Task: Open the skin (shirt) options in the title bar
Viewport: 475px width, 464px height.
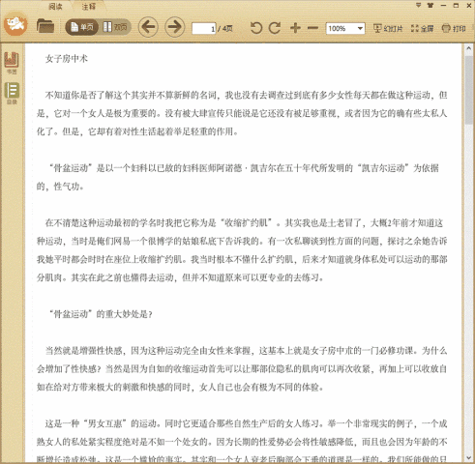Action: pyautogui.click(x=430, y=5)
